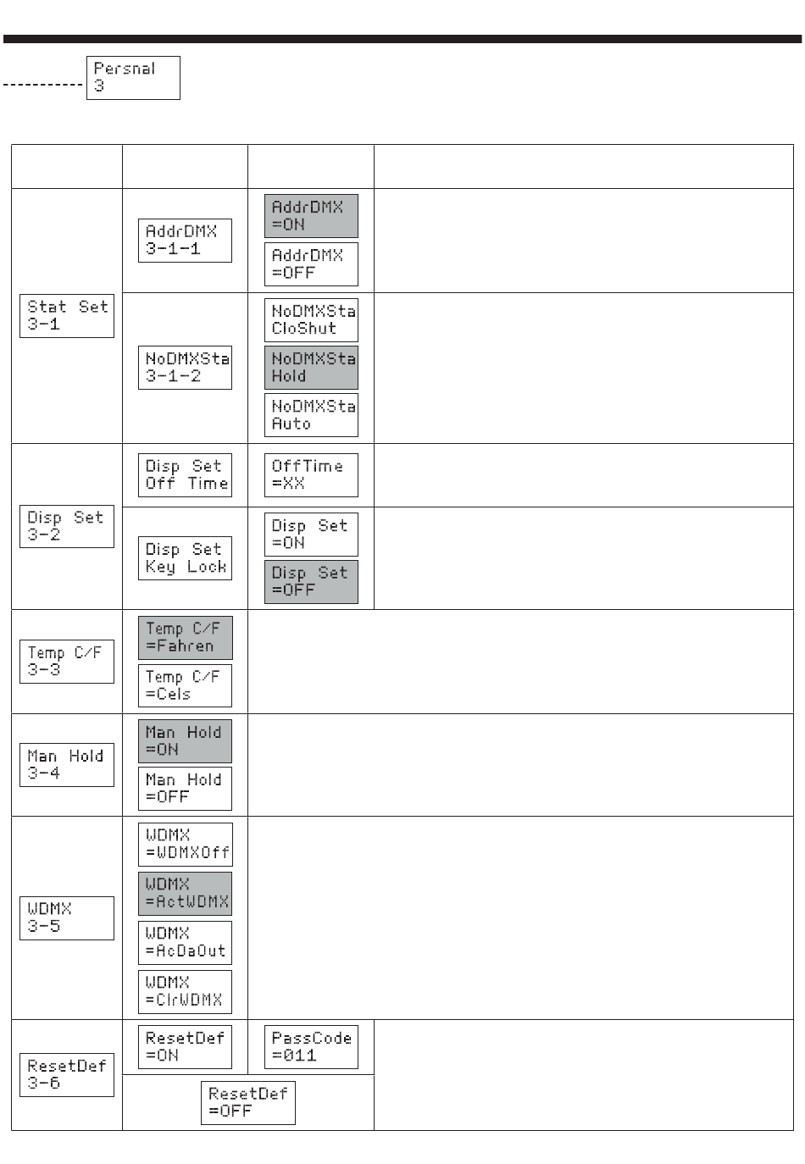
Task: Open the Disp Set Key Lock item
Action: coord(185,558)
